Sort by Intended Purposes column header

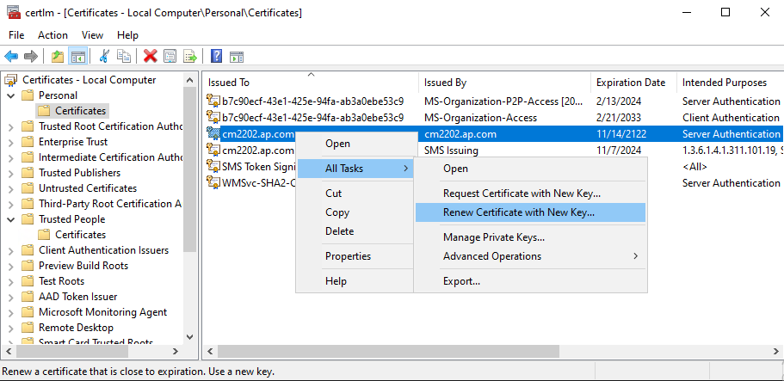(729, 83)
